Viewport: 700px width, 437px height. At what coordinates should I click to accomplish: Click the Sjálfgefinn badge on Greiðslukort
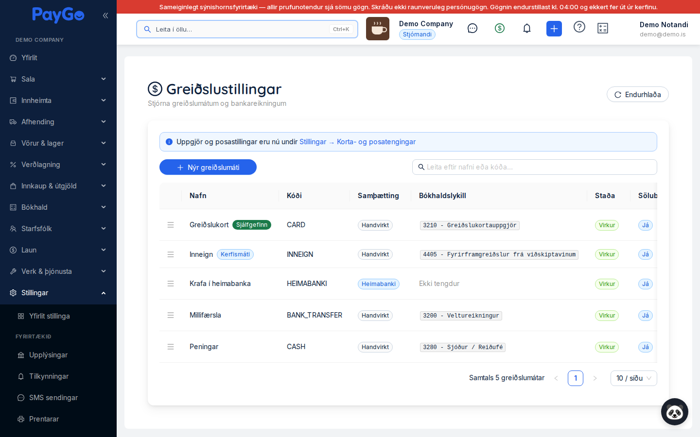click(x=252, y=225)
